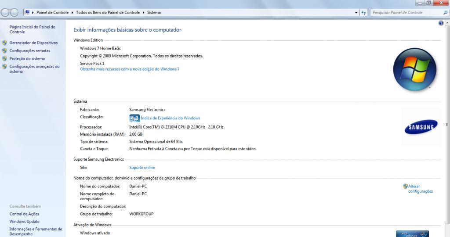Viewport: 450px width, 237px height.
Task: Open Informações e Ferramentas de Desempenho link
Action: [36, 232]
